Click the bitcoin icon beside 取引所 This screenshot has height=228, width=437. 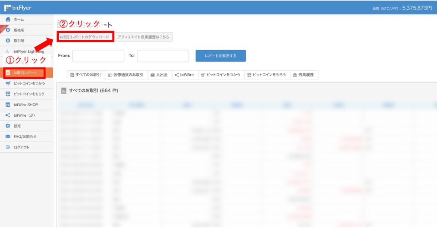point(8,41)
